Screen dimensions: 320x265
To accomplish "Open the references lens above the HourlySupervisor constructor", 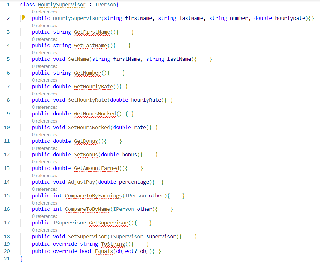I will click(45, 12).
